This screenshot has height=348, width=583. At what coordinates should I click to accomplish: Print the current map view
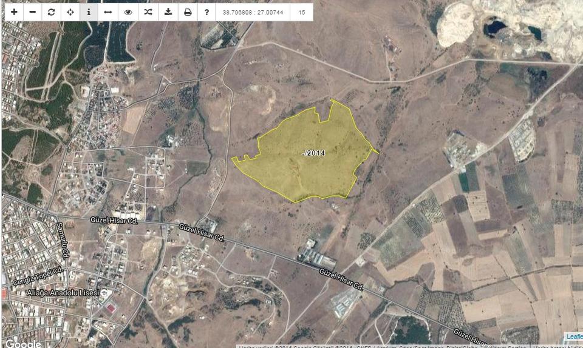(188, 12)
